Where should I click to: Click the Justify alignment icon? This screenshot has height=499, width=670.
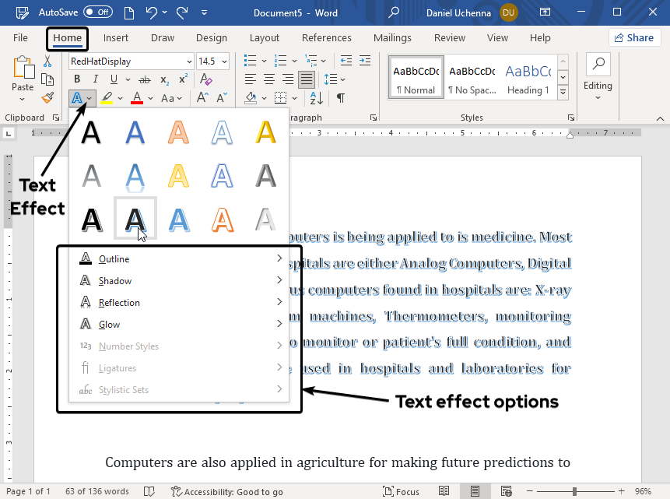coord(307,79)
